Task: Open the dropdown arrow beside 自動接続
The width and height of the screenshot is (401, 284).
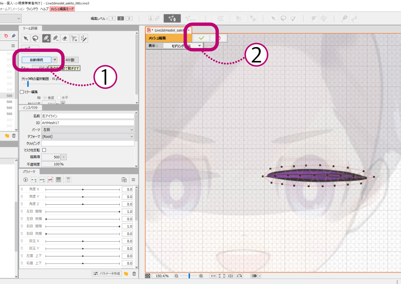Action: click(x=55, y=60)
